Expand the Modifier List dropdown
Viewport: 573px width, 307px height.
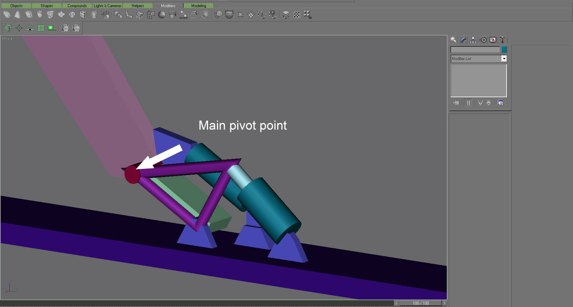pos(504,59)
